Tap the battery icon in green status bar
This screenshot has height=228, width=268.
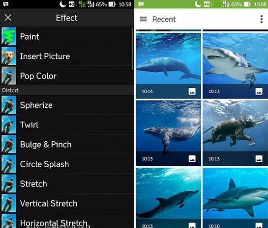[x=247, y=4]
